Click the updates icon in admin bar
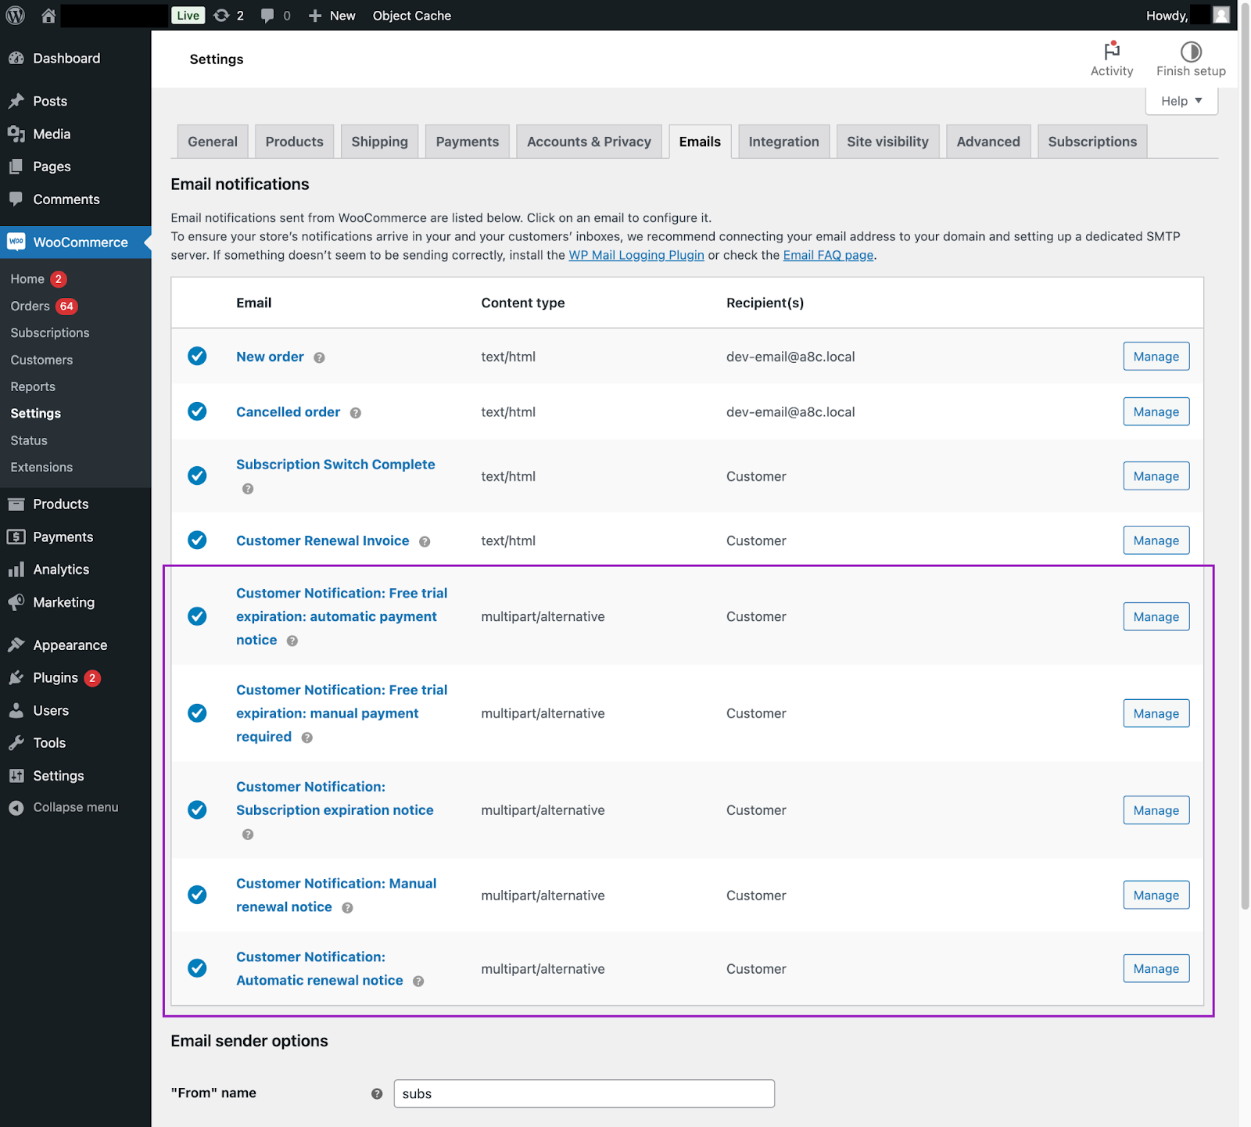 221,15
